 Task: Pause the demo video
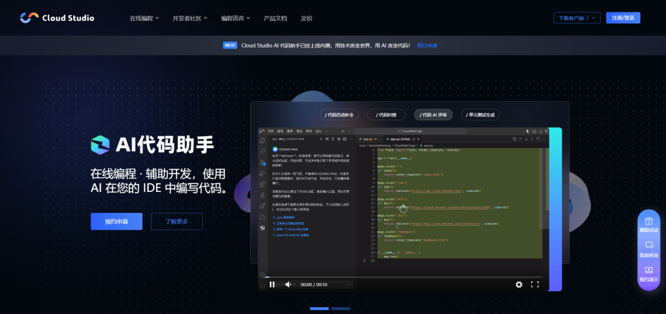pyautogui.click(x=272, y=284)
